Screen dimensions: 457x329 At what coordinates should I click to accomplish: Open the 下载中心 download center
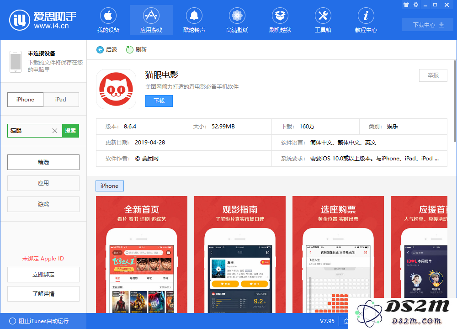(428, 25)
